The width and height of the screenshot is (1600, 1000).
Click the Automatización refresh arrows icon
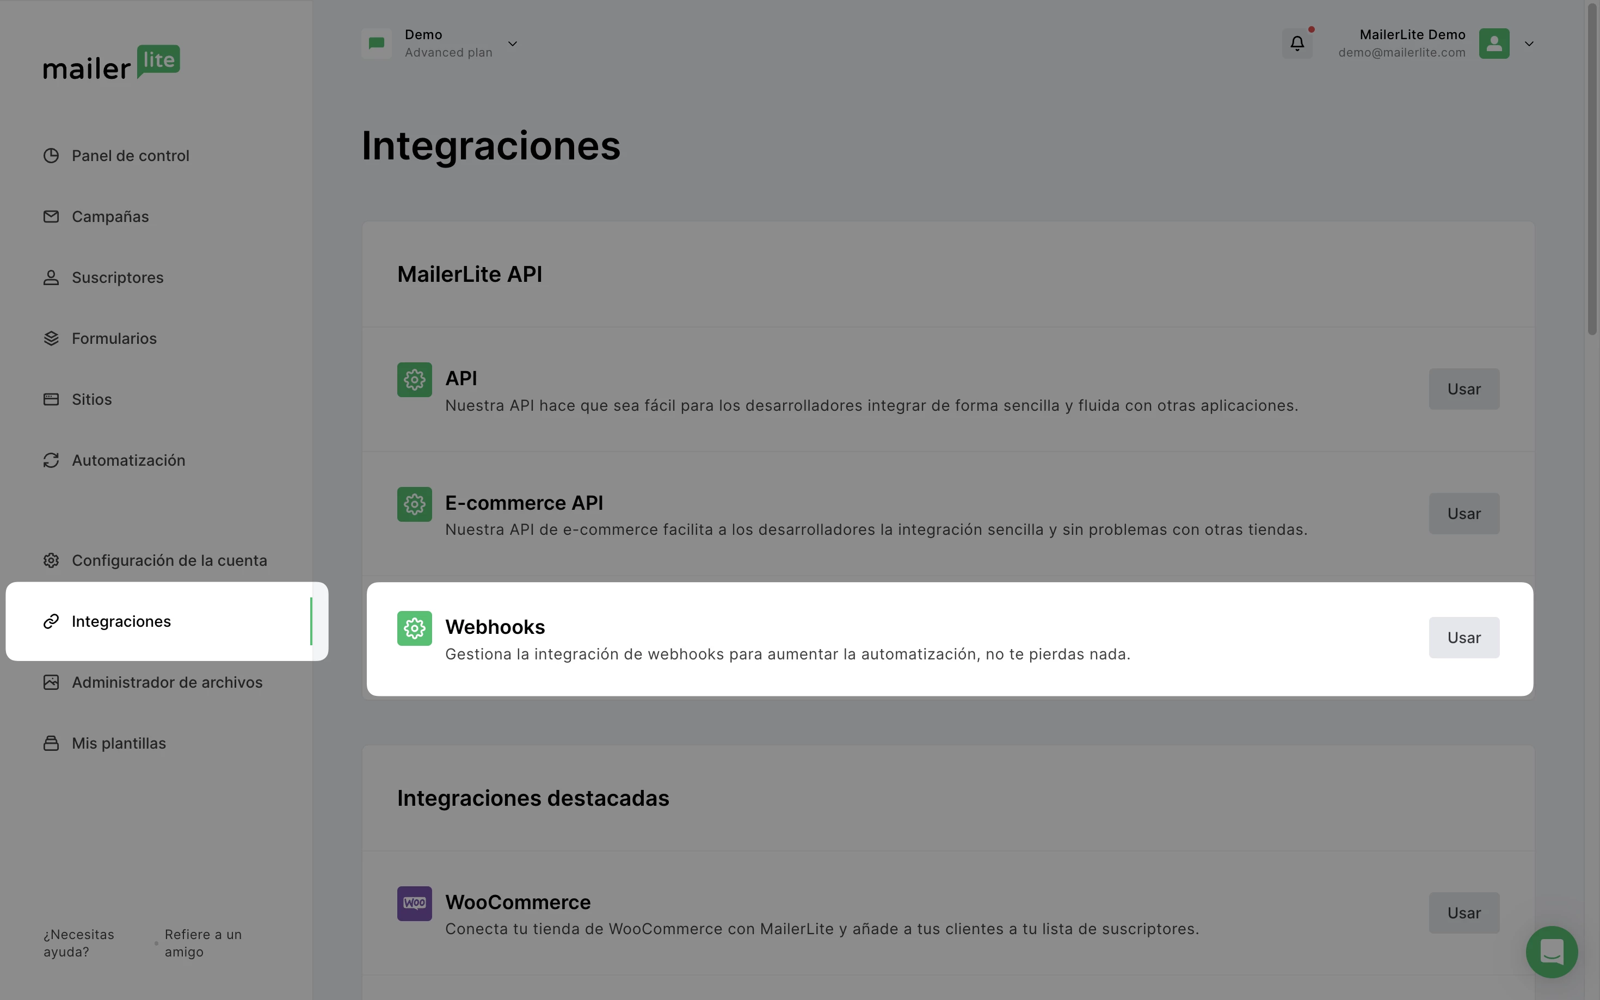51,460
